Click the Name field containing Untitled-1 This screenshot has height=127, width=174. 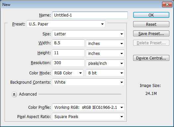click(90, 15)
